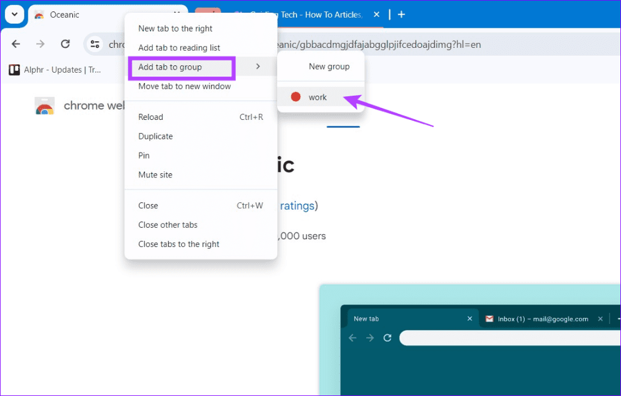Expand the Add tab to group submenu arrow
The width and height of the screenshot is (621, 396).
(x=257, y=67)
